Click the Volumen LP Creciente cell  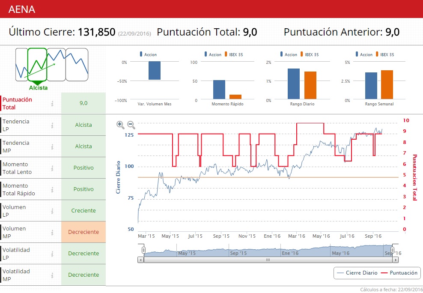(x=83, y=211)
